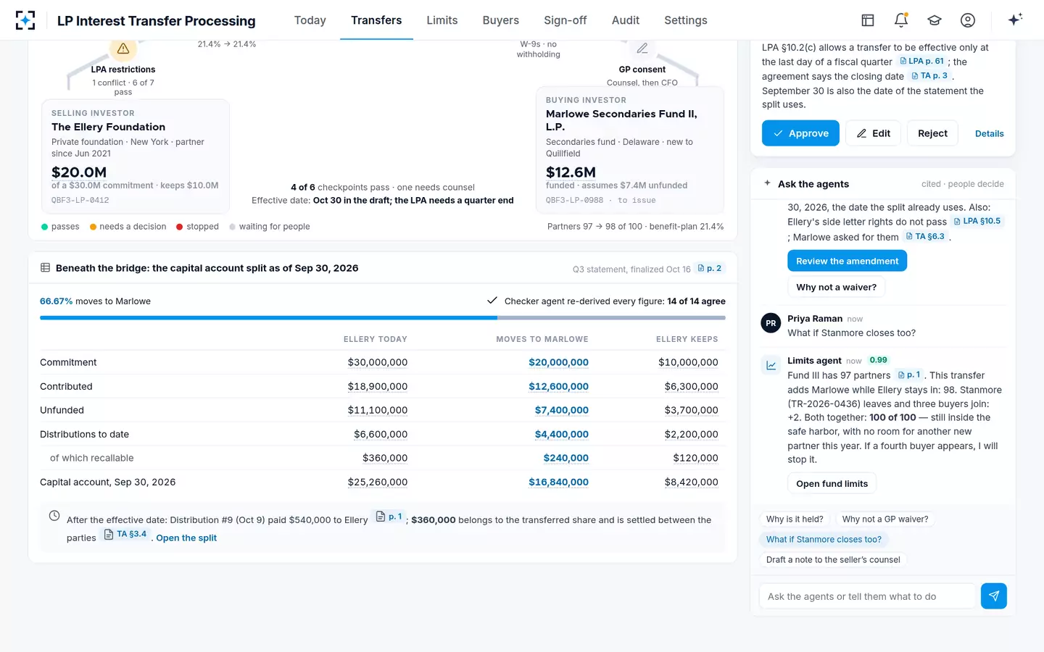Open the p. 2 citation of Q3 statement

pyautogui.click(x=710, y=268)
